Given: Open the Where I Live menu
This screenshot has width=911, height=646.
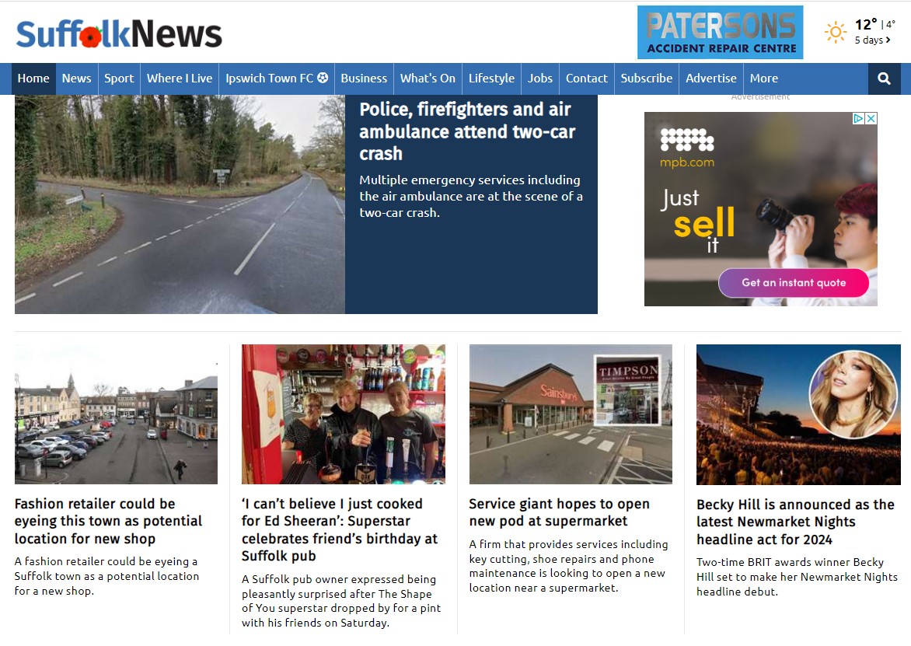Looking at the screenshot, I should point(180,79).
